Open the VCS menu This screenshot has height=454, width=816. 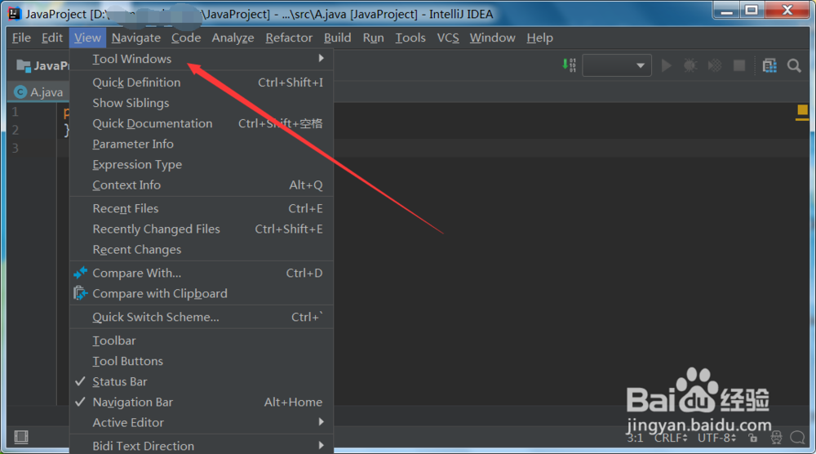pyautogui.click(x=447, y=38)
